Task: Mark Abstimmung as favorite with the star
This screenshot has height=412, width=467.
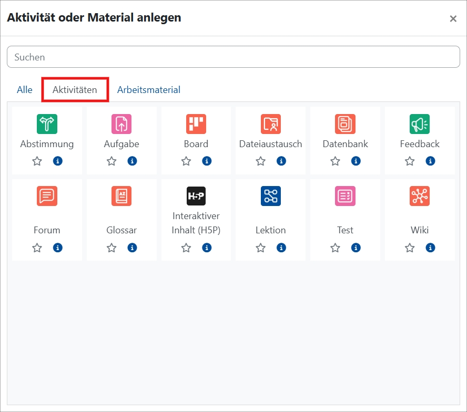Action: [x=37, y=161]
